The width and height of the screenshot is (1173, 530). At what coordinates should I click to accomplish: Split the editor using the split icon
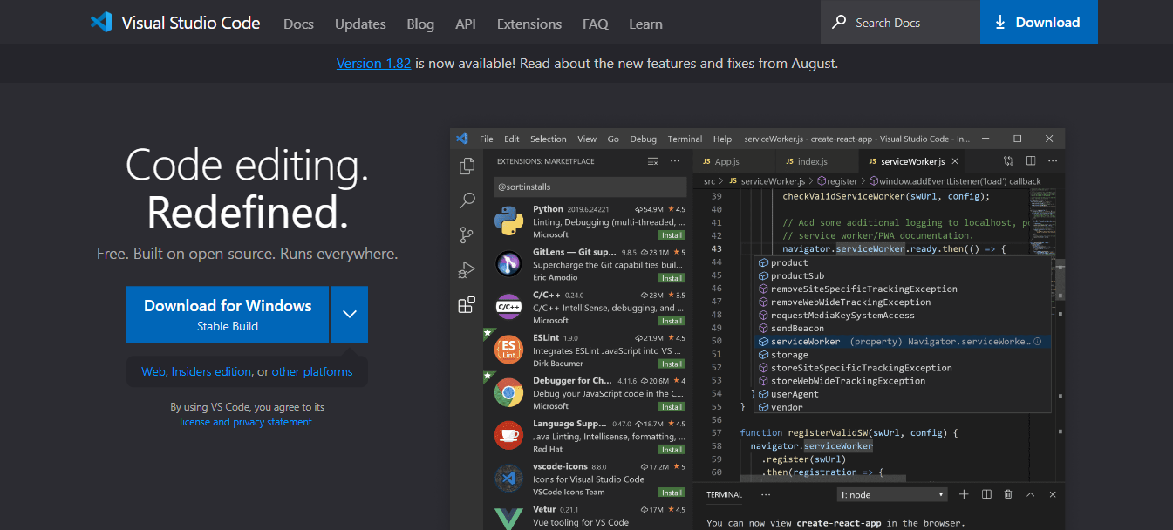point(1030,160)
